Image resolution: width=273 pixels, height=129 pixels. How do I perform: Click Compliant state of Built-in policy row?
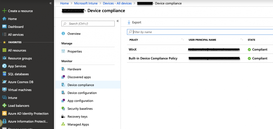click(258, 58)
